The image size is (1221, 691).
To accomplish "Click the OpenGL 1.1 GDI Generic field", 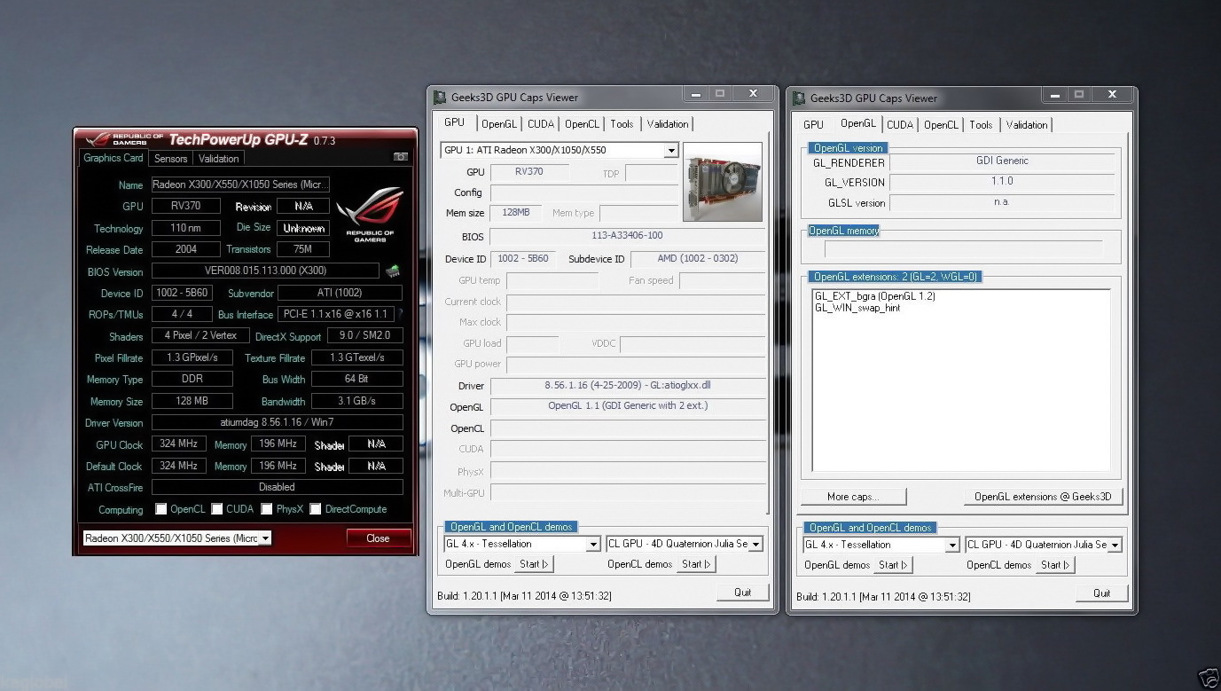I will pyautogui.click(x=627, y=406).
